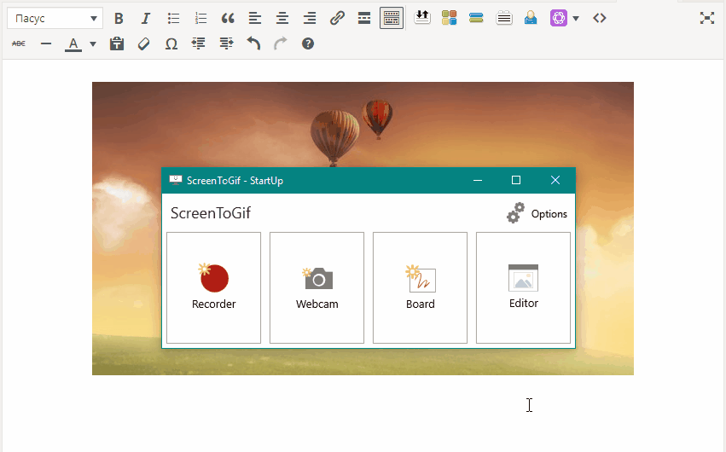Click the pictured ScreenToGif window's close button
Image resolution: width=726 pixels, height=452 pixels.
tap(555, 181)
